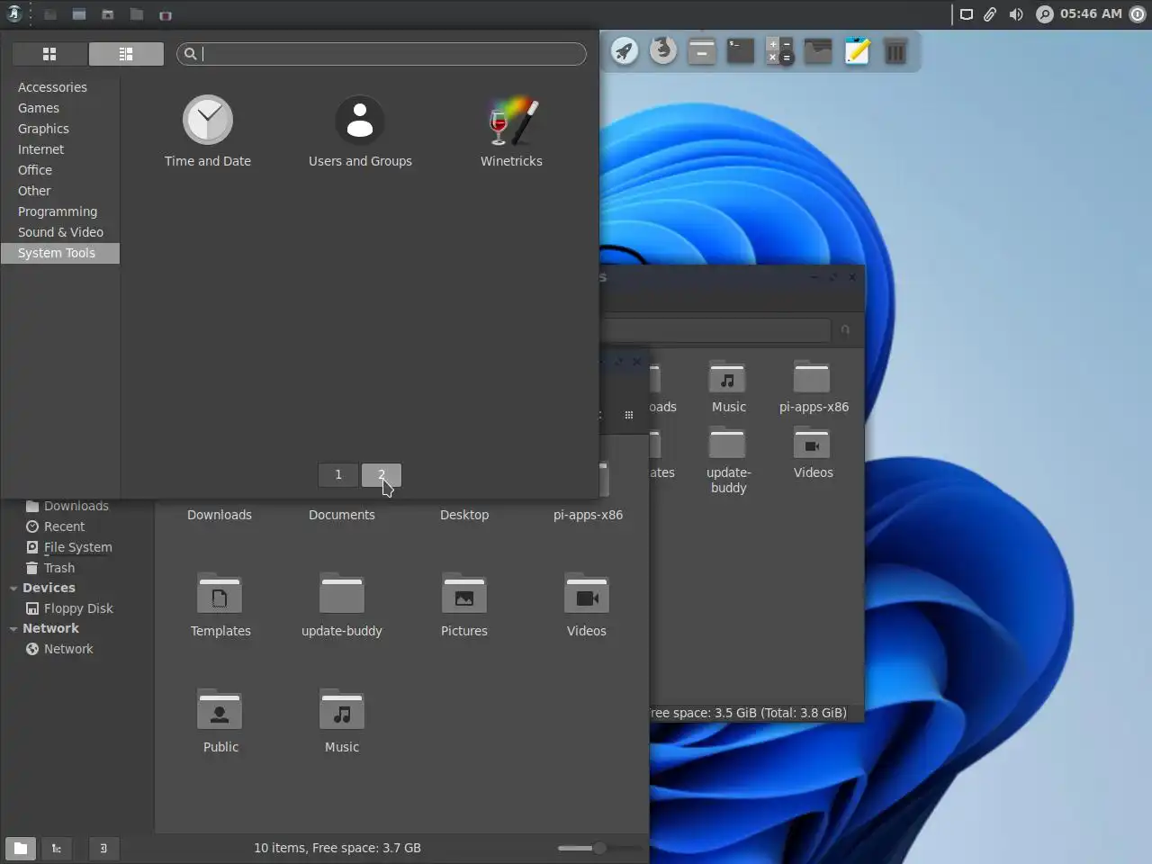1152x864 pixels.
Task: Select the pi-apps-x86 folder in front window
Action: [x=588, y=515]
